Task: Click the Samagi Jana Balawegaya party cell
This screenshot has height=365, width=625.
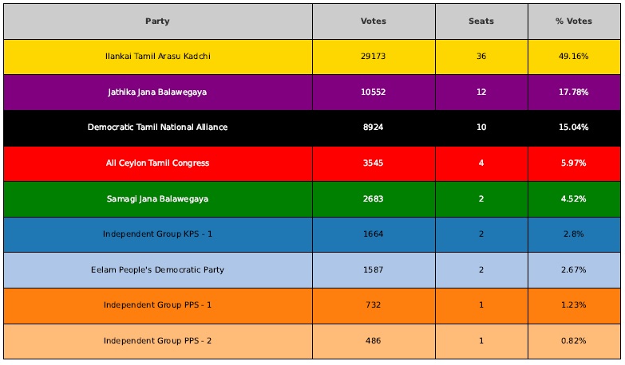Action: pyautogui.click(x=158, y=199)
